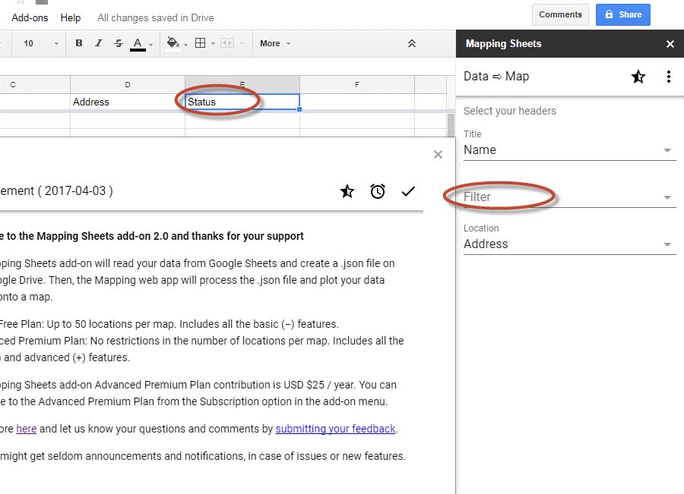The width and height of the screenshot is (684, 494).
Task: Open the fill color paint bucket
Action: (x=173, y=43)
